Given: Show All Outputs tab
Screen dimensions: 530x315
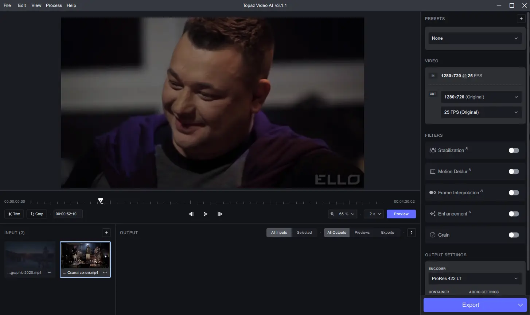Looking at the screenshot, I should [337, 233].
